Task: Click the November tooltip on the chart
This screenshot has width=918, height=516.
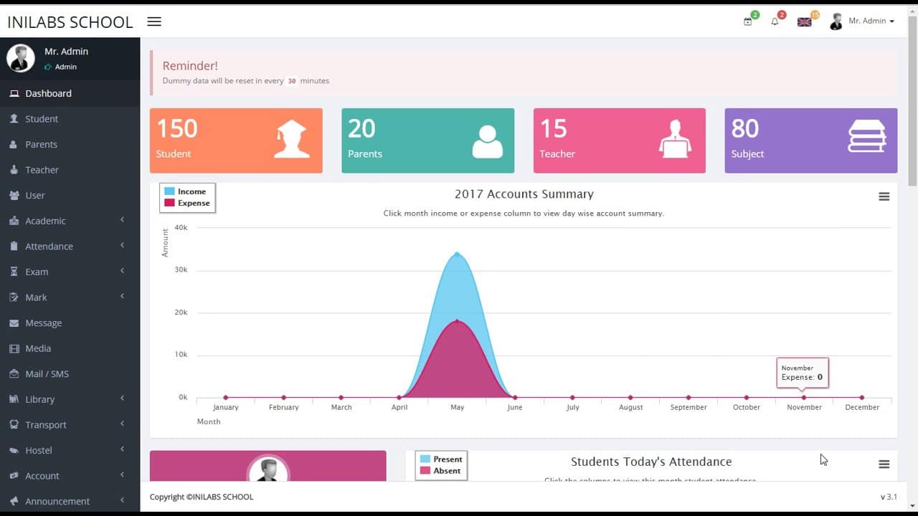Action: (x=802, y=372)
